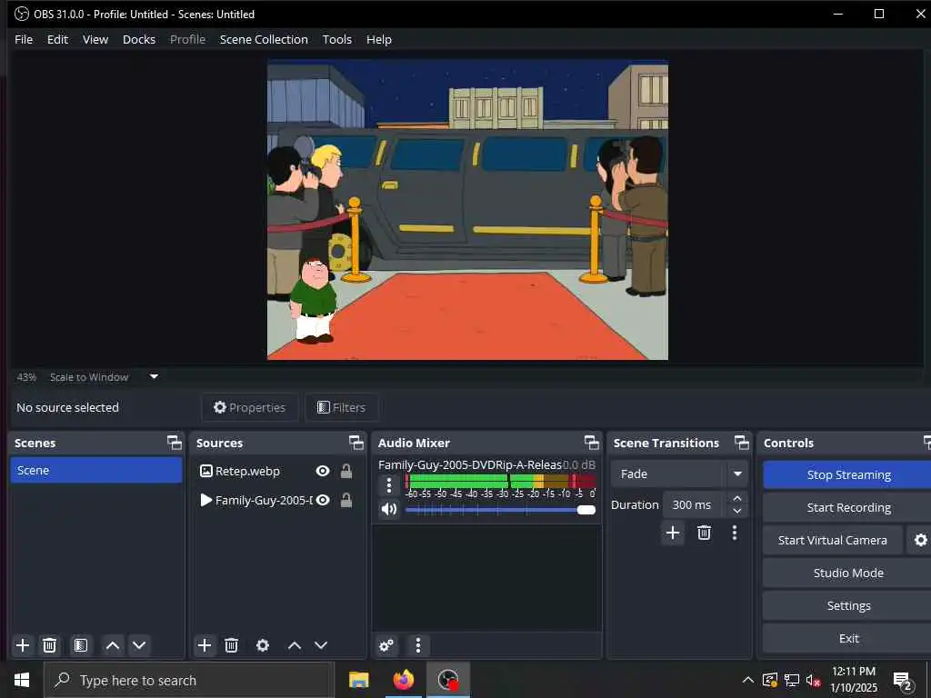
Task: Click Stop Streaming
Action: pos(847,474)
